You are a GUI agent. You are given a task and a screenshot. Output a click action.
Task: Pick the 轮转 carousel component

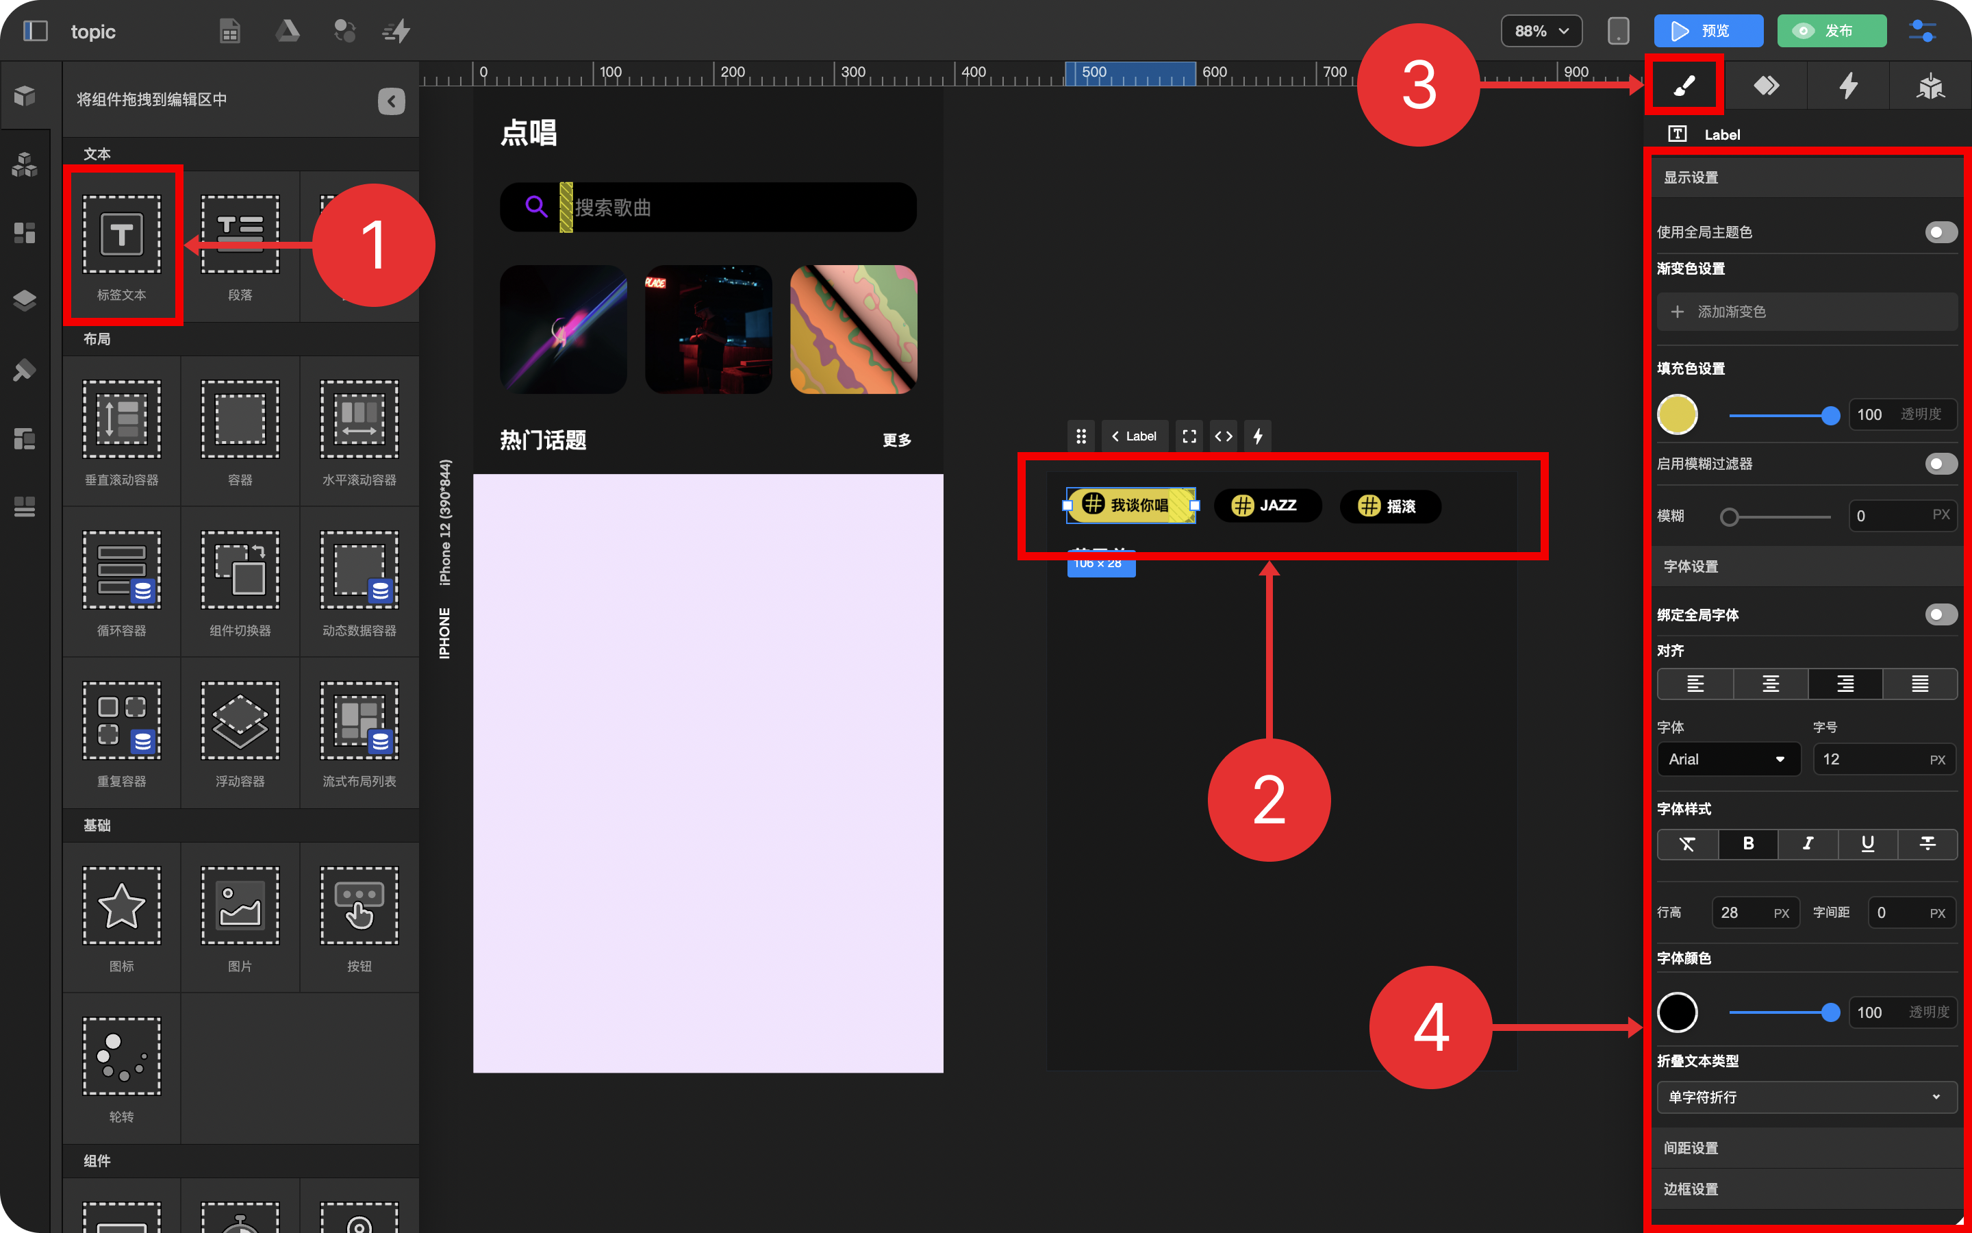pos(121,1069)
